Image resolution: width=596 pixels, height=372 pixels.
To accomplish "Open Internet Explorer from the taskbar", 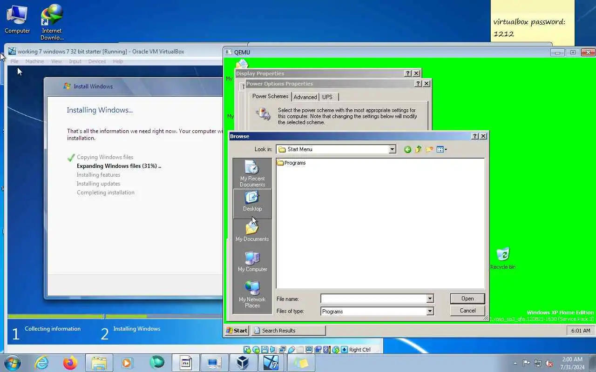I will point(42,363).
